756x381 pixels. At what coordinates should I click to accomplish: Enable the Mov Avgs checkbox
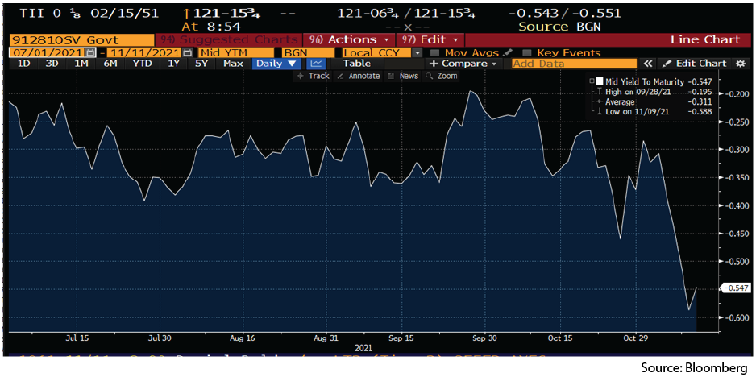(x=435, y=52)
